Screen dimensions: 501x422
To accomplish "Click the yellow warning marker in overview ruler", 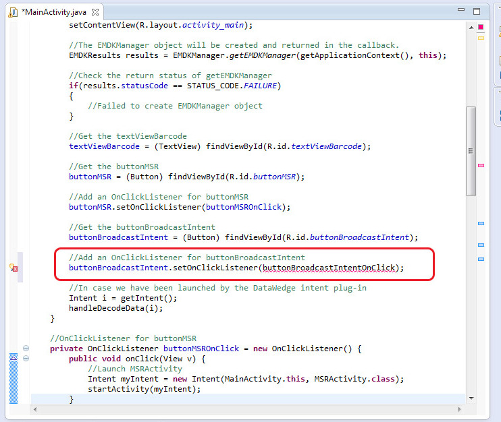I will pyautogui.click(x=481, y=38).
